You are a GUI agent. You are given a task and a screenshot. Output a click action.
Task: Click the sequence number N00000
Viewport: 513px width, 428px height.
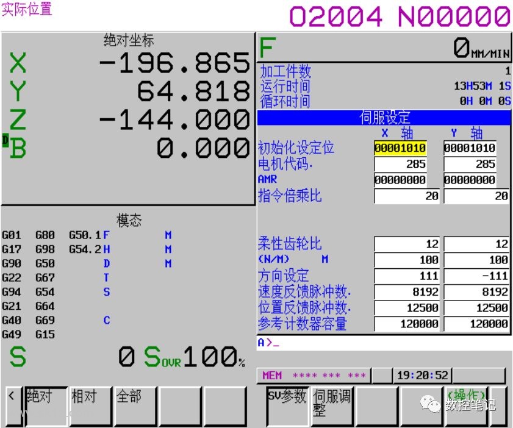point(454,16)
